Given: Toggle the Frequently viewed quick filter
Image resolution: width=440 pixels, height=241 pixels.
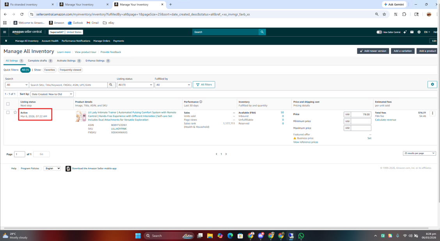Looking at the screenshot, I should click(71, 70).
